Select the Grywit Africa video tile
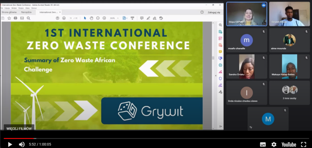The image size is (312, 148). pos(289,14)
